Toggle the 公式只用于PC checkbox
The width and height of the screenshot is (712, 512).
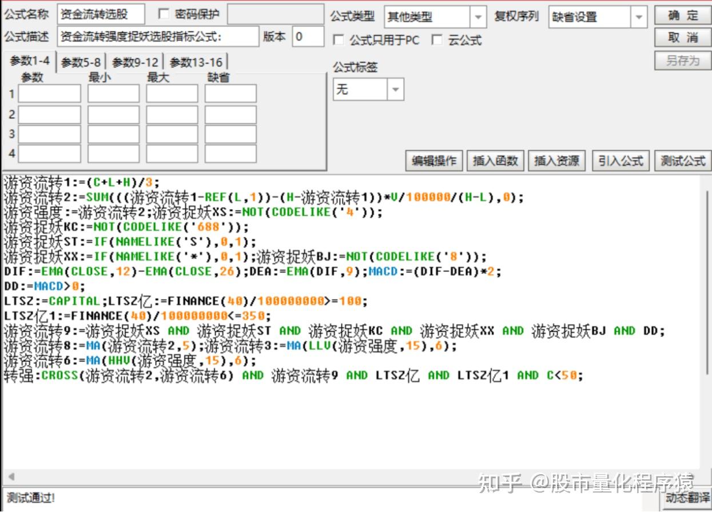click(x=339, y=39)
